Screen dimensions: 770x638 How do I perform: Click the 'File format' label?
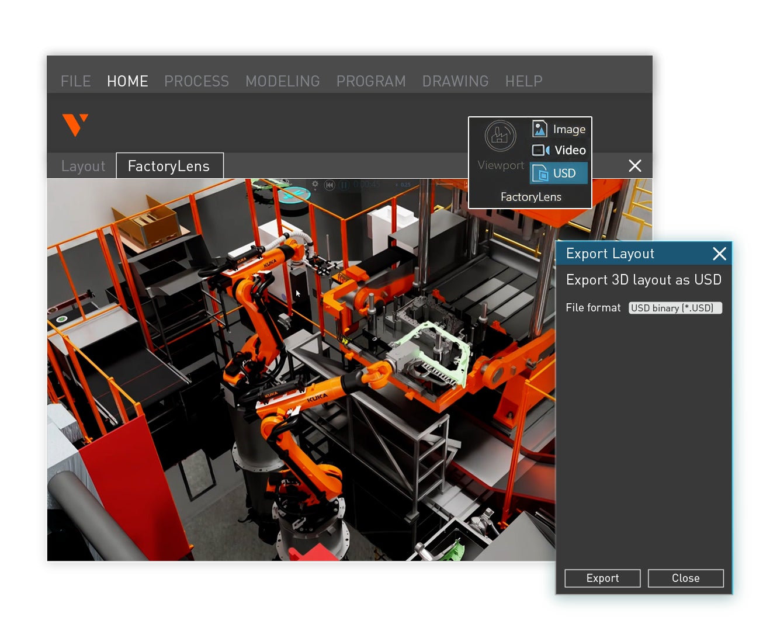click(x=593, y=307)
